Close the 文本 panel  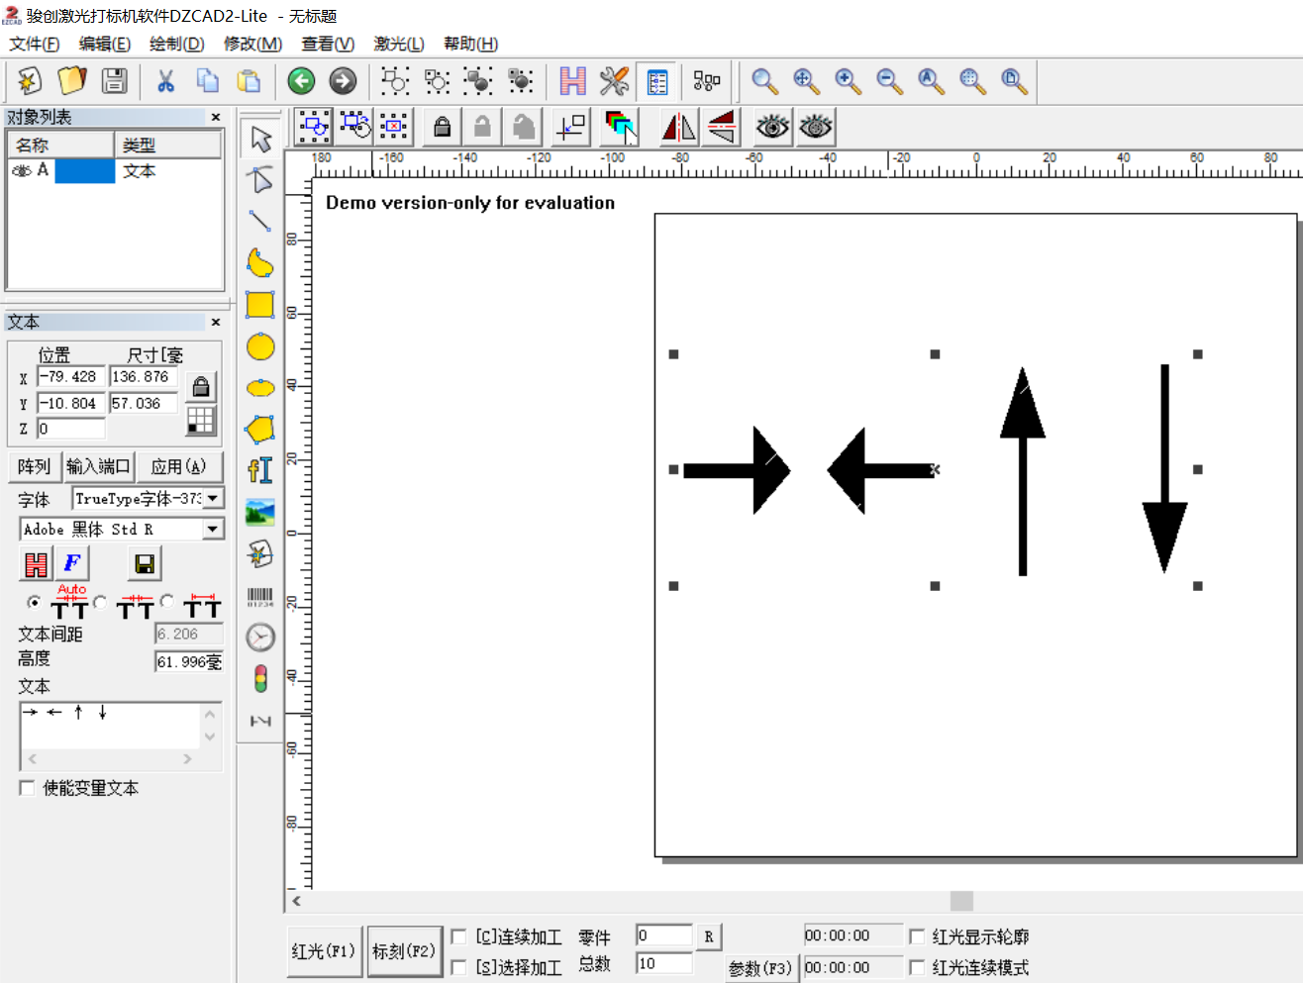(216, 322)
